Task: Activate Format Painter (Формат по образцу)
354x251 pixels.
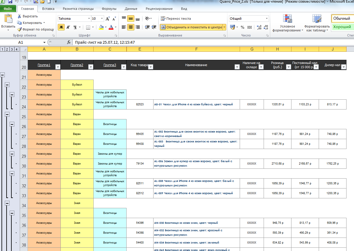Action: tap(36, 29)
